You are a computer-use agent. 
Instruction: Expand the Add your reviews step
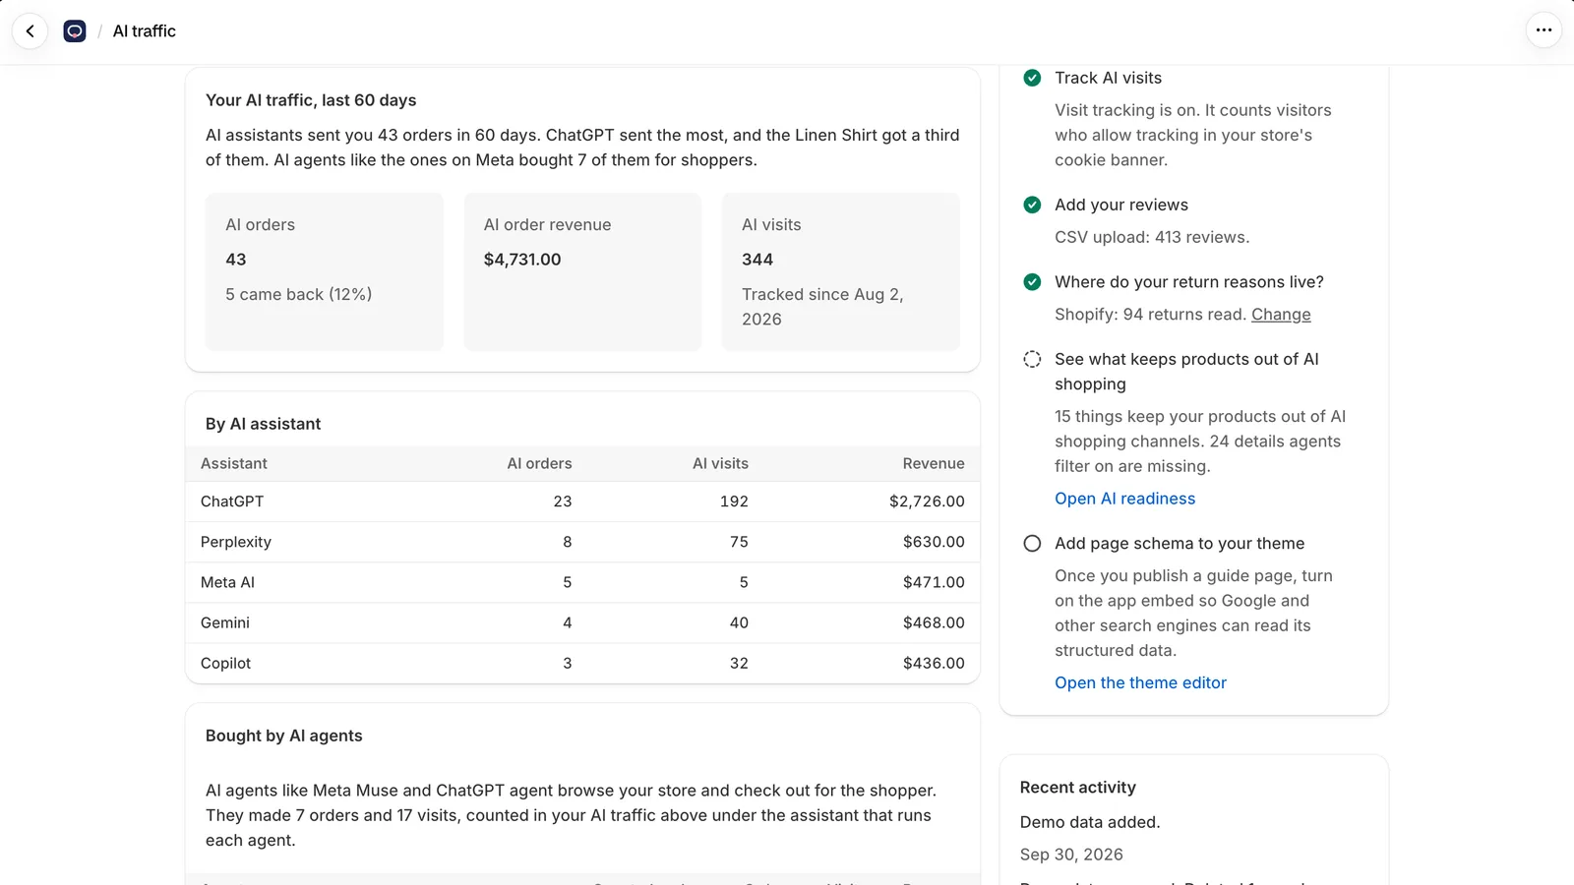tap(1121, 205)
